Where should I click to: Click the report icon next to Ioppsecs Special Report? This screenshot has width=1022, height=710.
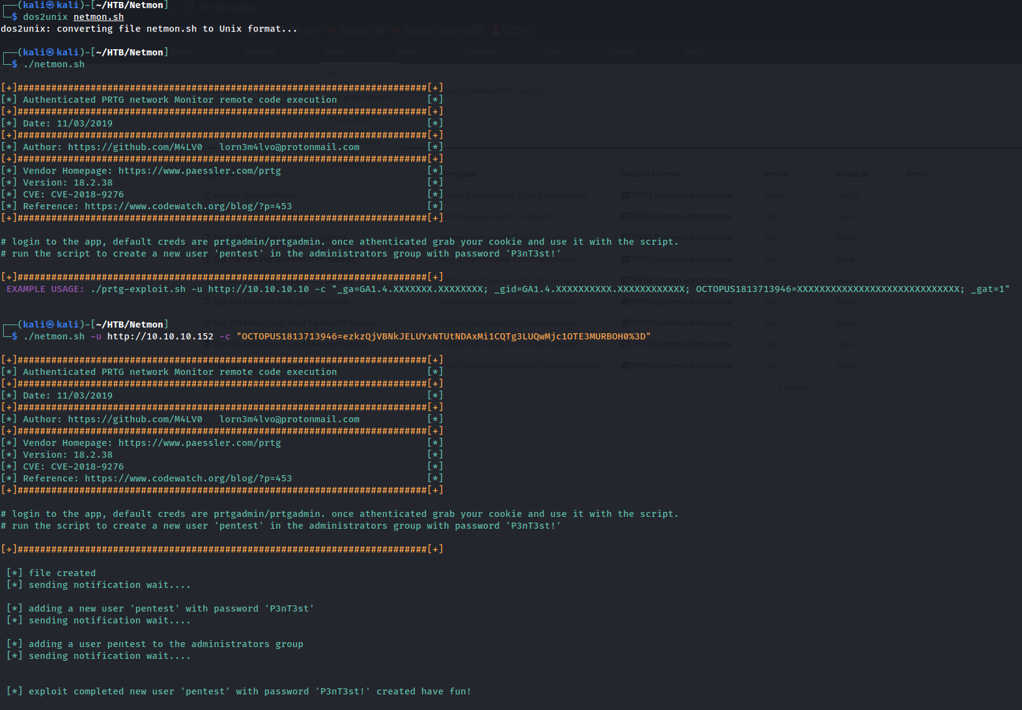click(x=206, y=195)
